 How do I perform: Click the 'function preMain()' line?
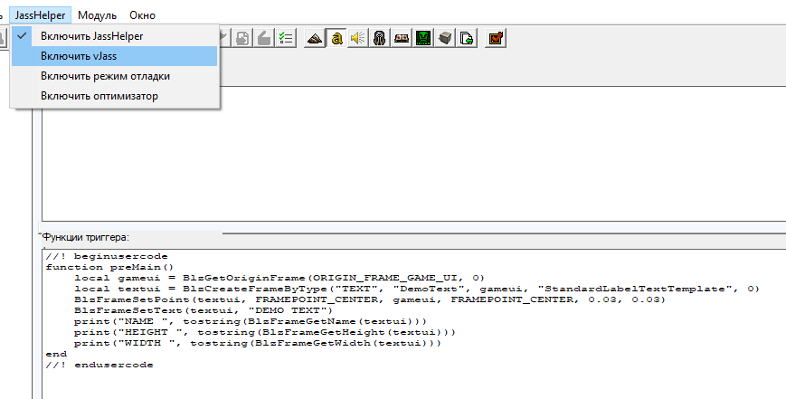pos(109,267)
